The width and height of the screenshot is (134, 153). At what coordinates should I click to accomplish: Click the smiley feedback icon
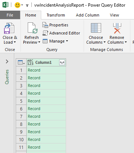tap(18, 5)
